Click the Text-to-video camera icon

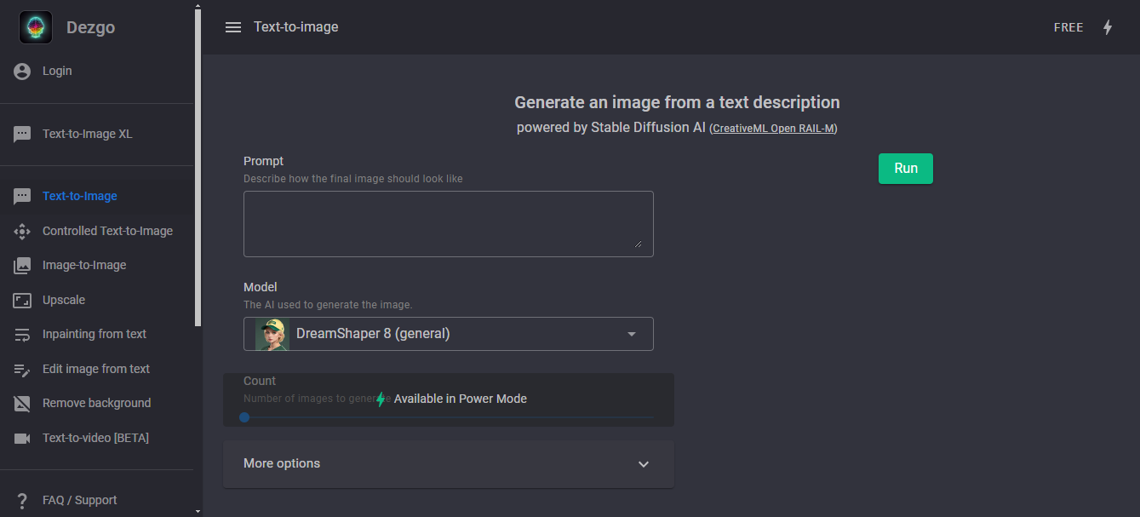(x=22, y=438)
